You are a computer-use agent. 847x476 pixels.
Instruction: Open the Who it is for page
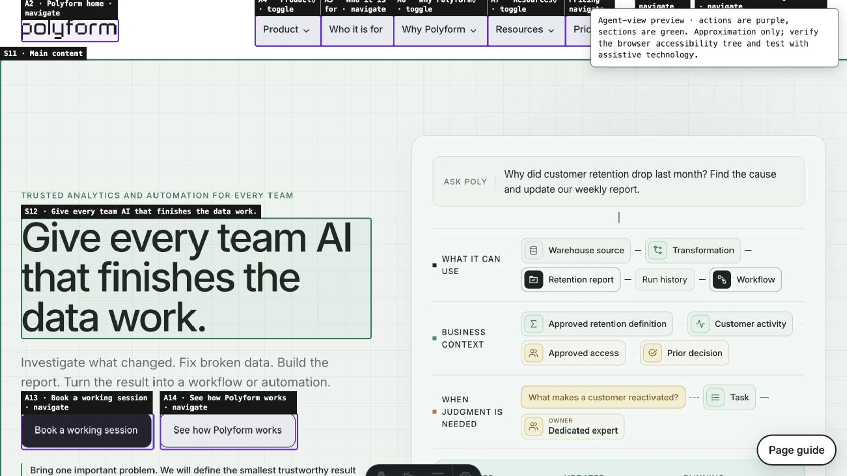[x=357, y=30]
